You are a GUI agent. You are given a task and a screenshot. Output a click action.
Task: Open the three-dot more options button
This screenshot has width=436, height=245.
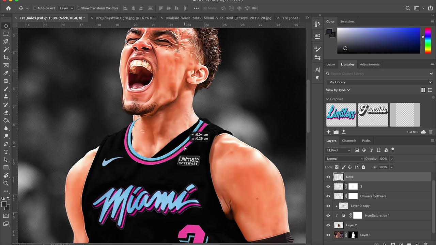[x=196, y=8]
